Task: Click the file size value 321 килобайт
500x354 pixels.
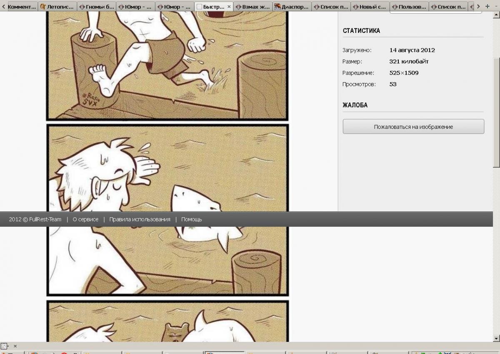Action: (x=409, y=61)
